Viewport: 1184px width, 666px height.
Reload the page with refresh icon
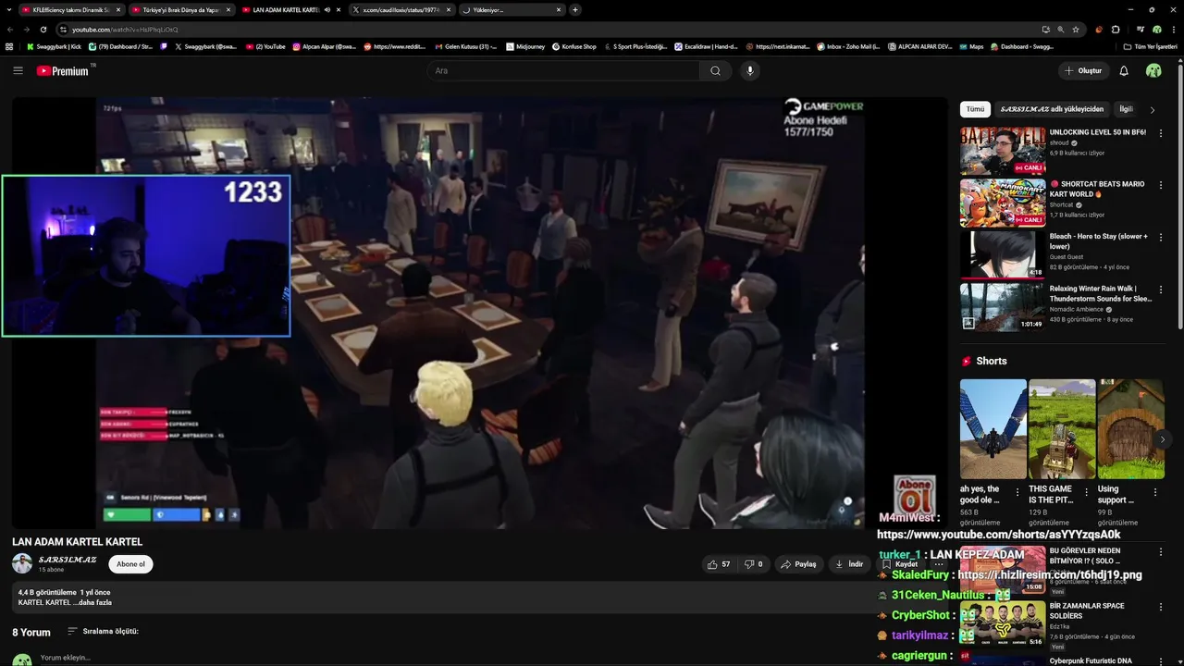pyautogui.click(x=43, y=29)
